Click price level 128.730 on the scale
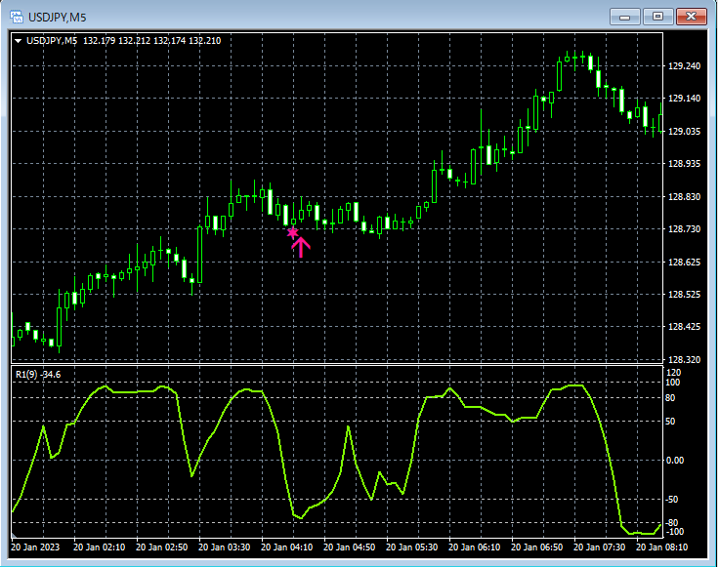 coord(684,228)
